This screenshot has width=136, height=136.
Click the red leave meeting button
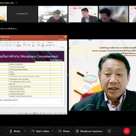[x=127, y=131]
